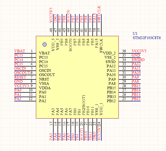The height and width of the screenshot is (151, 166).
Task: Select the red VCC3V3 net label at pin 36
Action: [x=139, y=51]
